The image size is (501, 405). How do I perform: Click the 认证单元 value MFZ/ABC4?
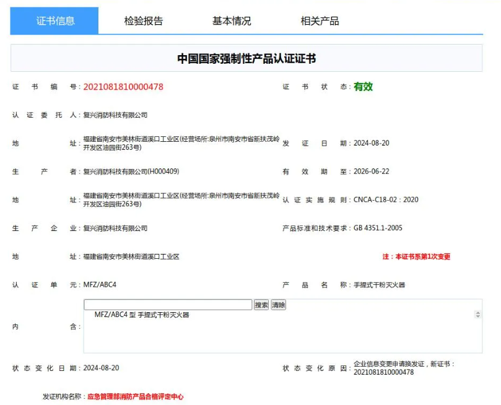[100, 285]
